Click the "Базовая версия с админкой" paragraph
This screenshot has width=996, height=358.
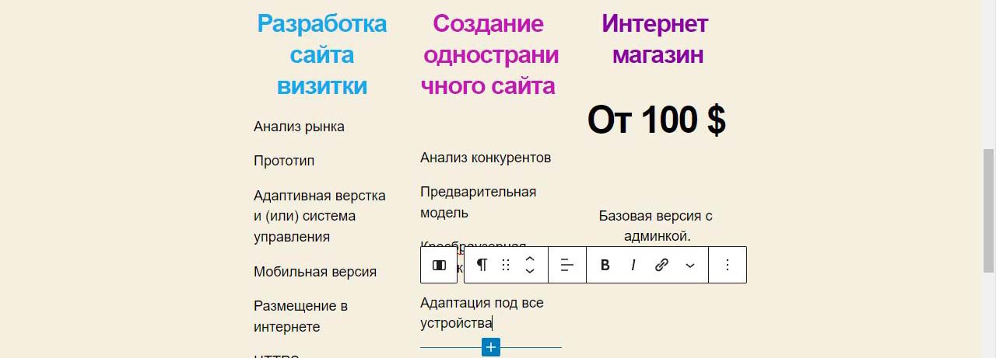(x=656, y=225)
